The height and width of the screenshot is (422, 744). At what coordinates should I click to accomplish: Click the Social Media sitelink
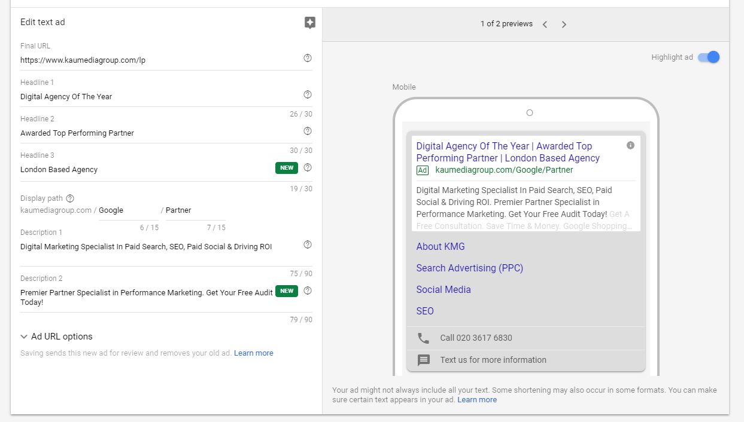pyautogui.click(x=444, y=289)
